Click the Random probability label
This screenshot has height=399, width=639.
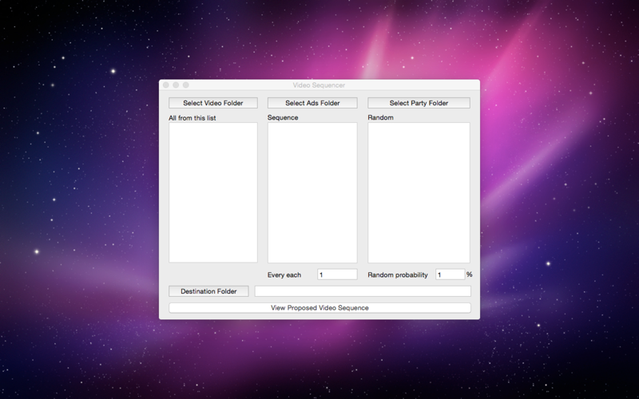point(398,275)
